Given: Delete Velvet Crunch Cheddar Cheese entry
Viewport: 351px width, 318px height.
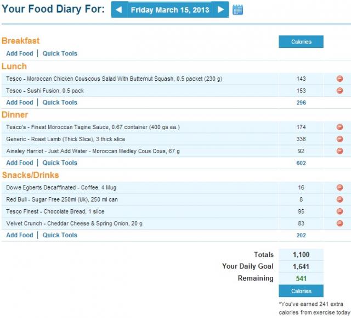Looking at the screenshot, I should (x=339, y=223).
